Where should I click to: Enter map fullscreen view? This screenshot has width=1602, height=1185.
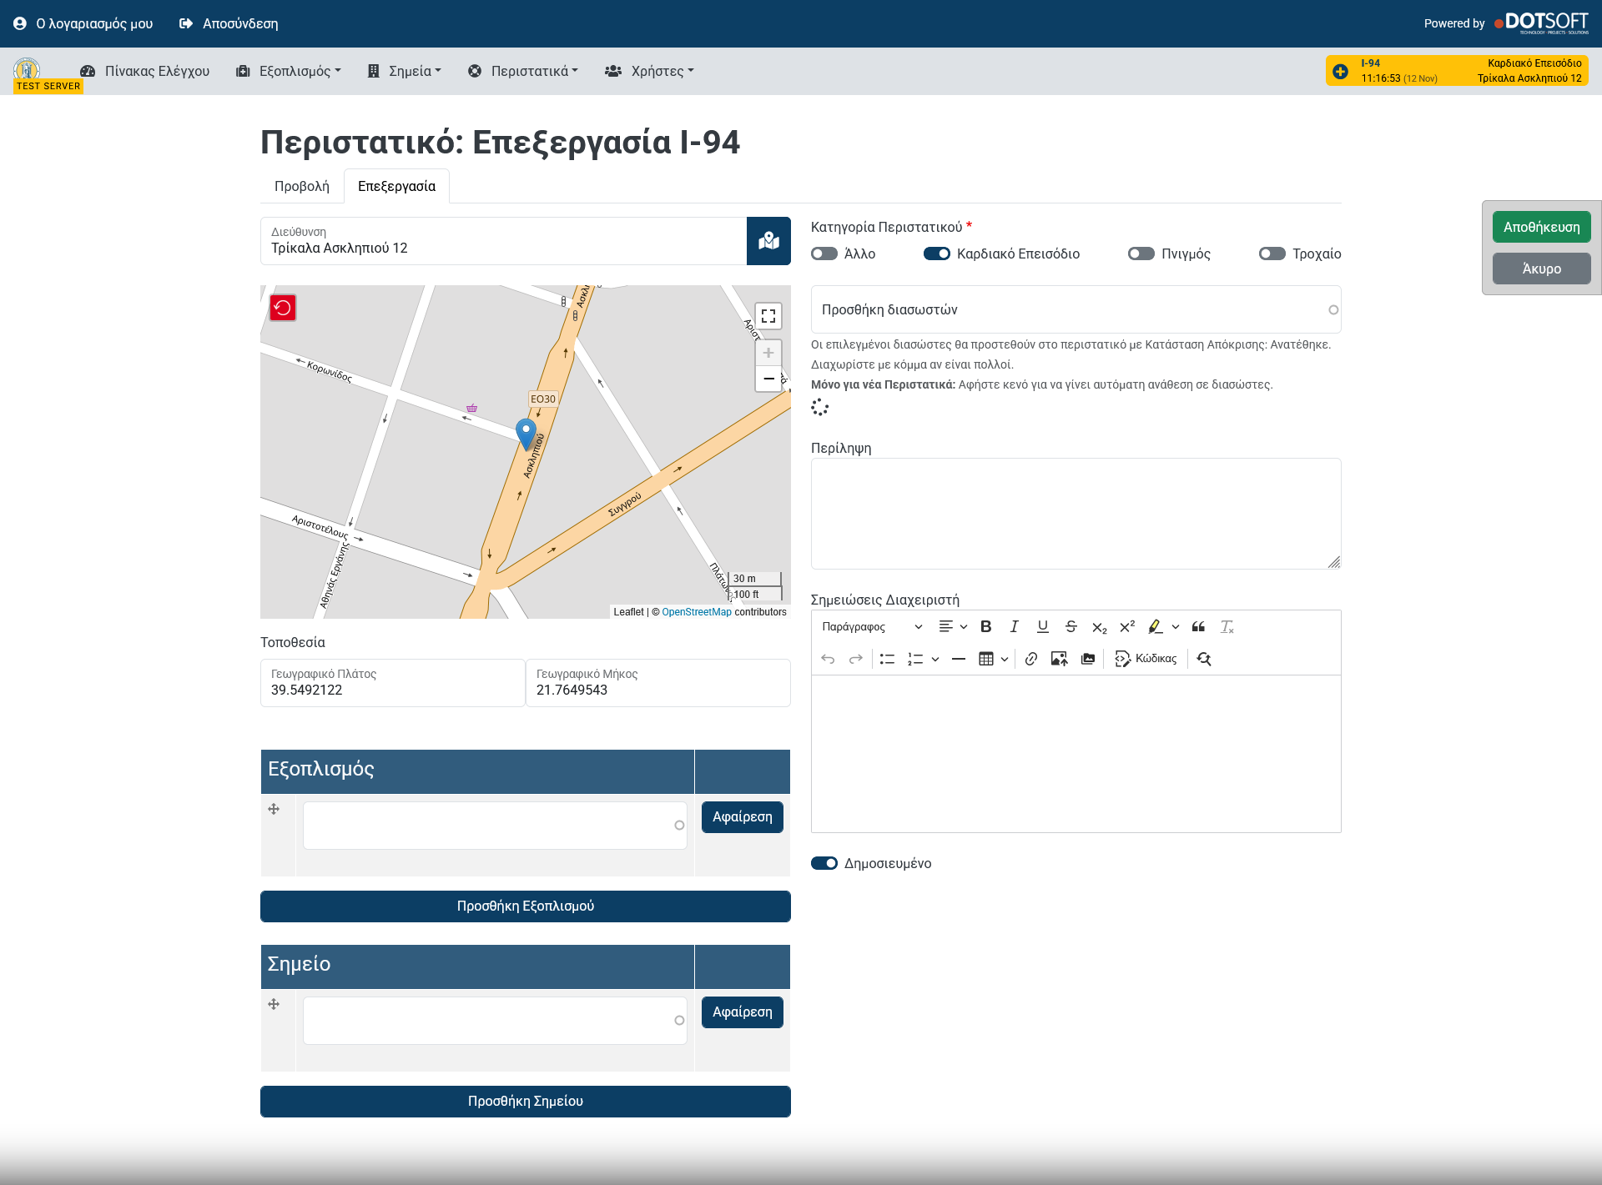click(768, 316)
